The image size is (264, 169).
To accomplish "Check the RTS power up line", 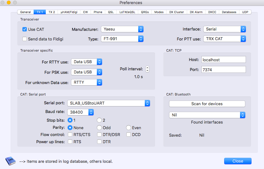I will click(70, 142).
